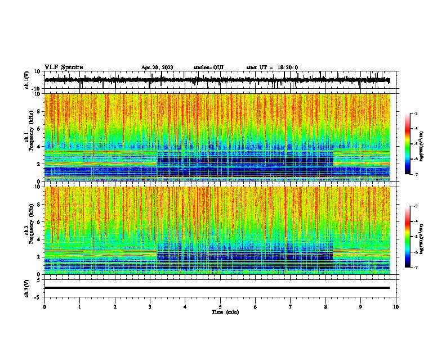Click the ch.1 'Frequency (kHz)' axis label

coord(31,130)
